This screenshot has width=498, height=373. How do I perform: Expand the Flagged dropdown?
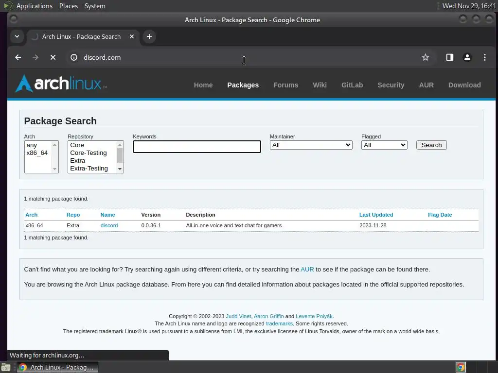click(x=384, y=145)
